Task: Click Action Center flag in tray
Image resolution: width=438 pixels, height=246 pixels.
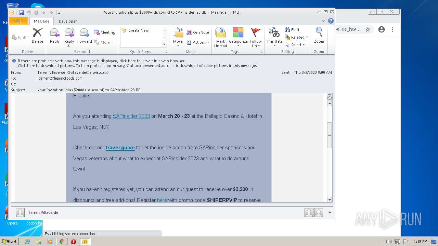Action: [405, 242]
